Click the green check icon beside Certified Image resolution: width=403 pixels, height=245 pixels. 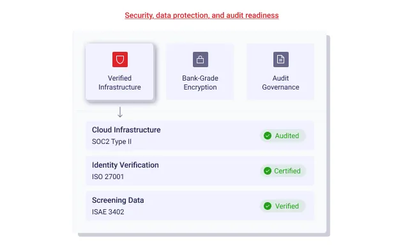268,171
